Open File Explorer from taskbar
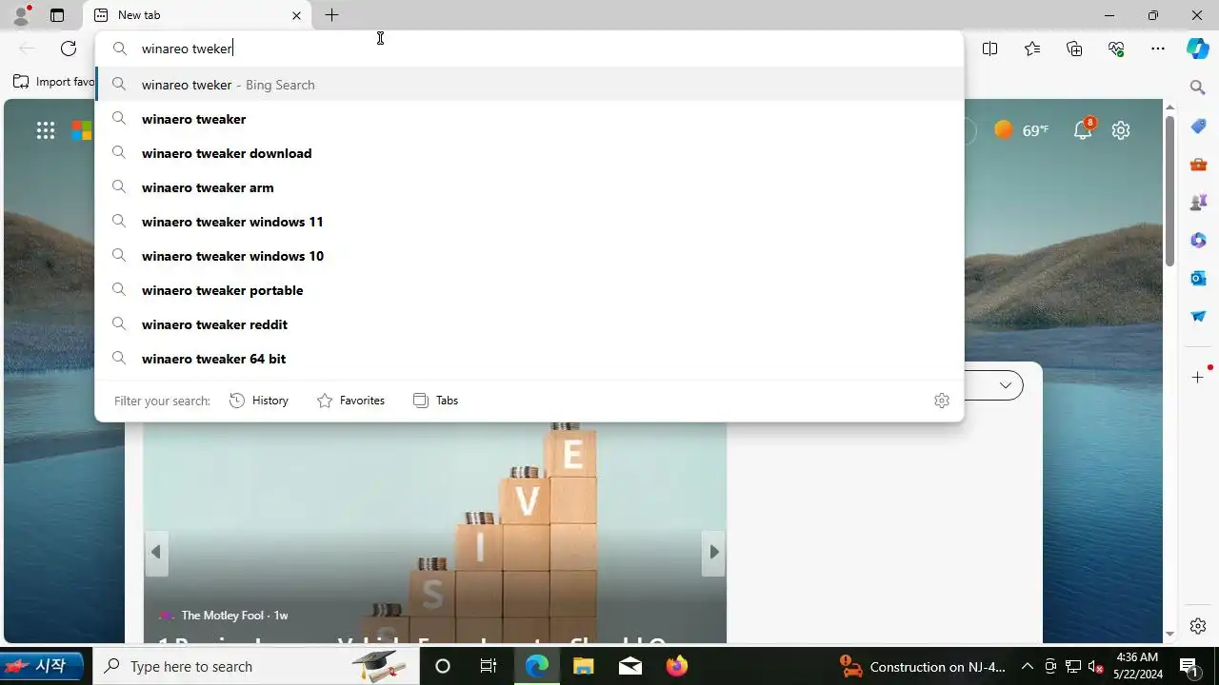 point(583,666)
